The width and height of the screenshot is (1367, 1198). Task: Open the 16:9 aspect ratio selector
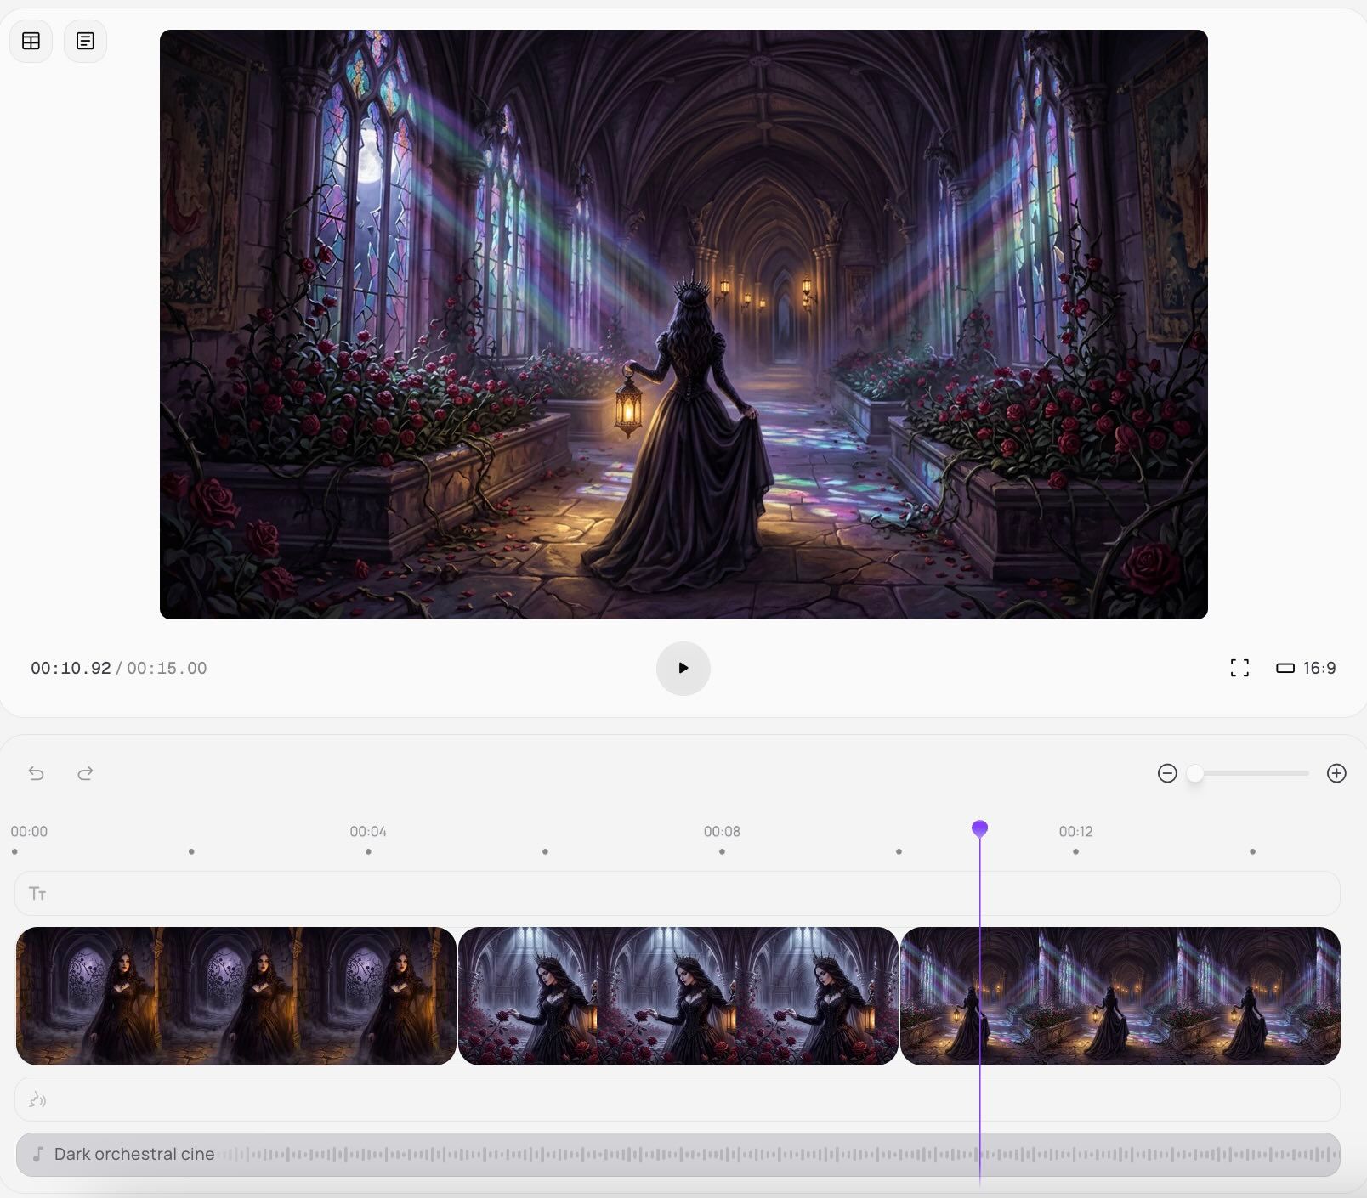point(1306,668)
